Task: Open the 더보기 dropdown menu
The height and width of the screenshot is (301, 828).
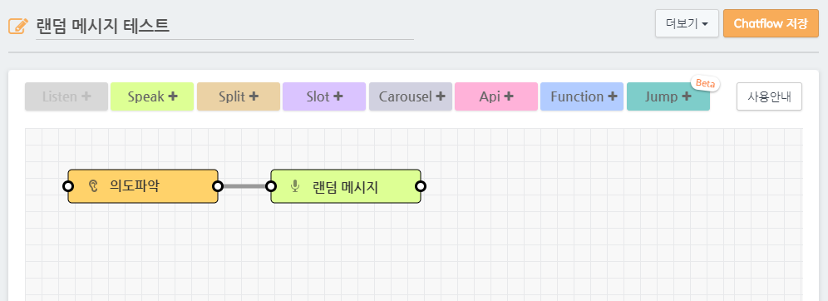Action: click(x=687, y=24)
